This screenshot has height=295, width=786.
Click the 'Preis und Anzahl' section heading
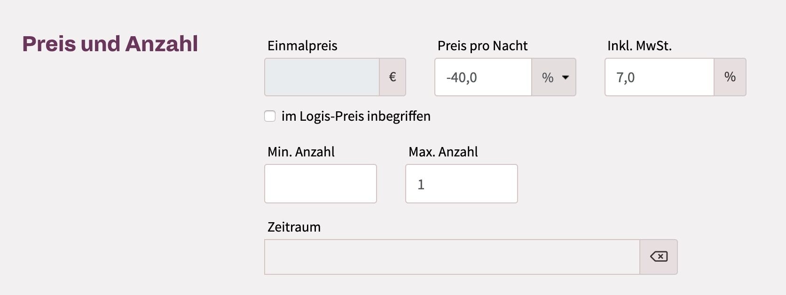tap(110, 44)
